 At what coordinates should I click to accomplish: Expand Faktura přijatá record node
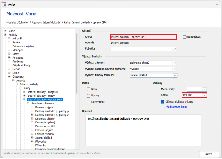(32, 130)
